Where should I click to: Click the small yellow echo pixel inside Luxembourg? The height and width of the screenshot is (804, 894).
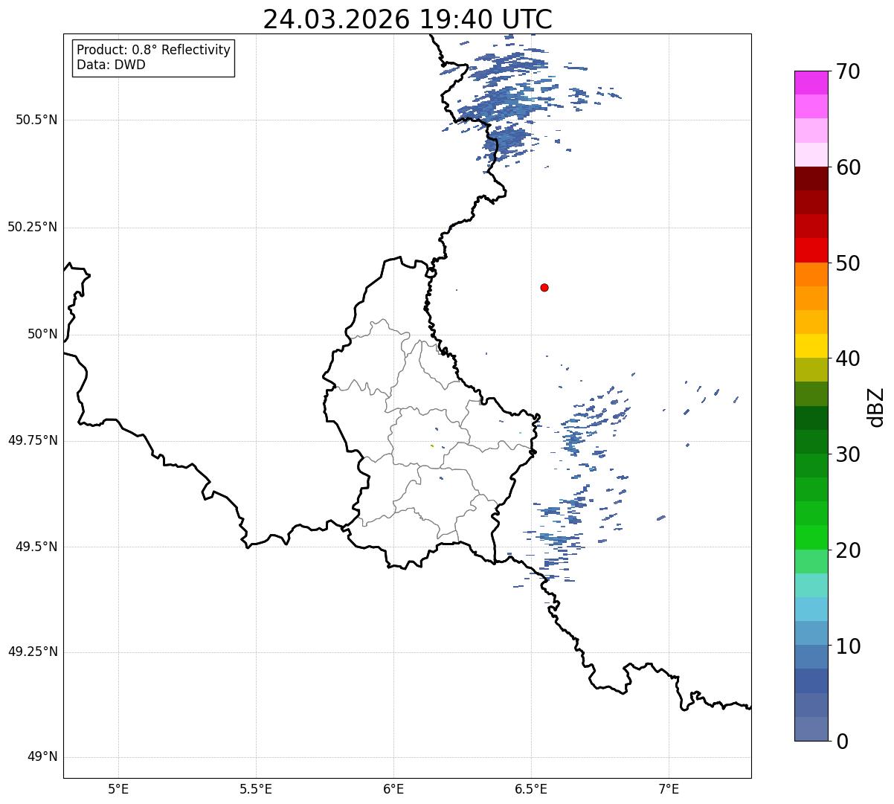[x=431, y=446]
